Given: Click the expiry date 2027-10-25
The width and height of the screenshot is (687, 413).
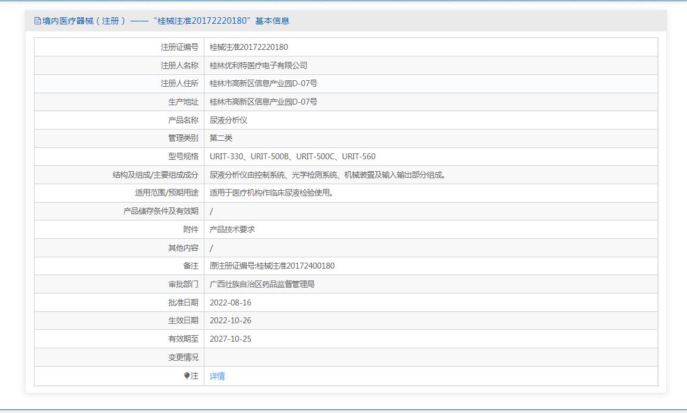Looking at the screenshot, I should pyautogui.click(x=231, y=339).
